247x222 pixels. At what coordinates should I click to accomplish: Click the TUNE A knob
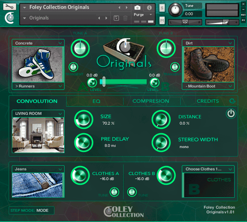(x=80, y=48)
